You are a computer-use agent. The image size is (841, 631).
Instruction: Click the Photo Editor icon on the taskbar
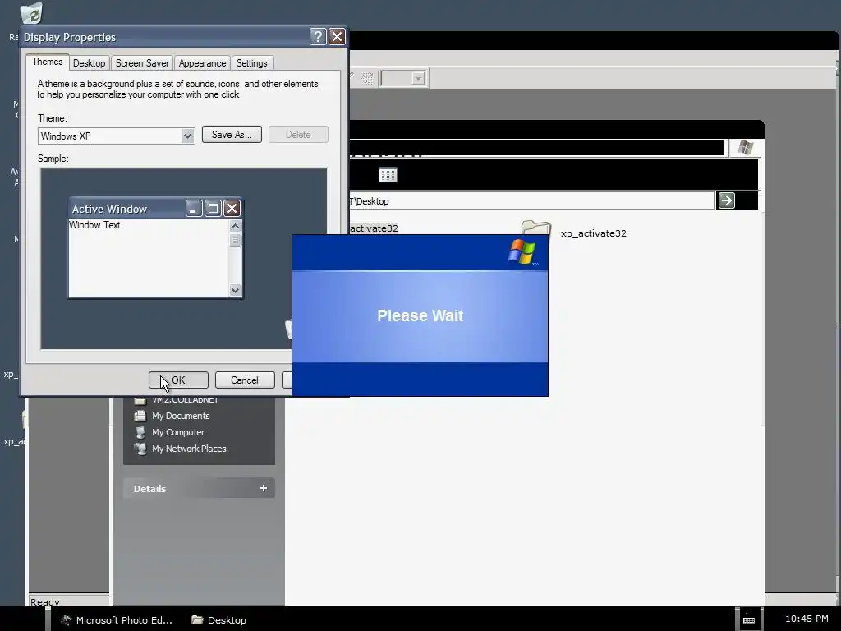(67, 619)
